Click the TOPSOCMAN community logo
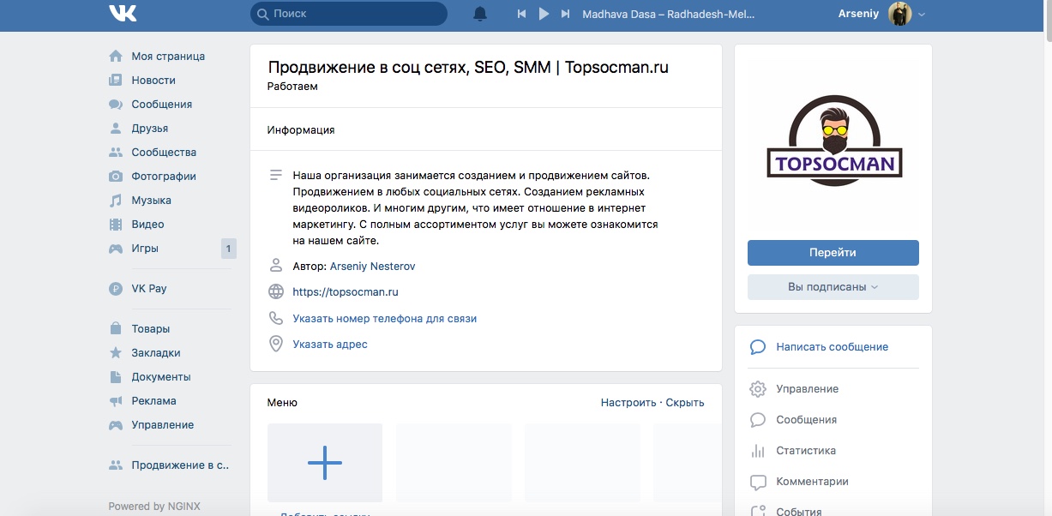This screenshot has height=516, width=1052. tap(833, 142)
